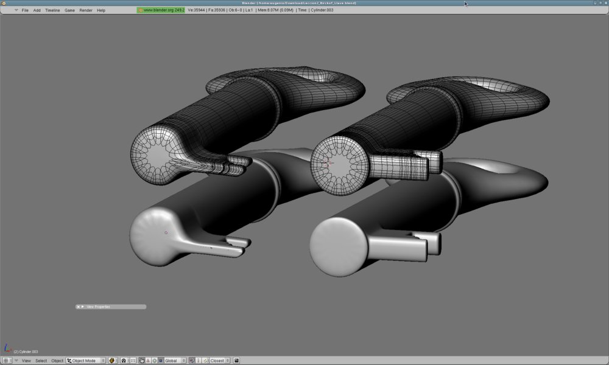This screenshot has height=365, width=609.
Task: Open the Global orientation dropdown
Action: [175, 361]
